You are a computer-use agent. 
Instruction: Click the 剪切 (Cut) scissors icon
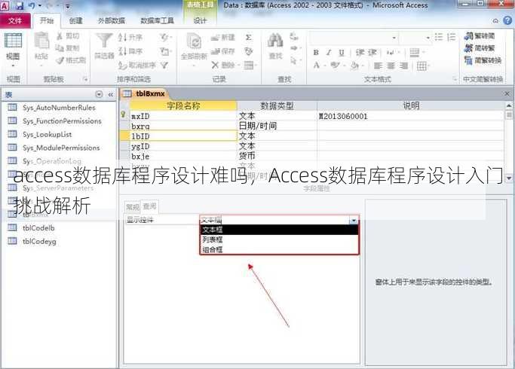point(60,35)
